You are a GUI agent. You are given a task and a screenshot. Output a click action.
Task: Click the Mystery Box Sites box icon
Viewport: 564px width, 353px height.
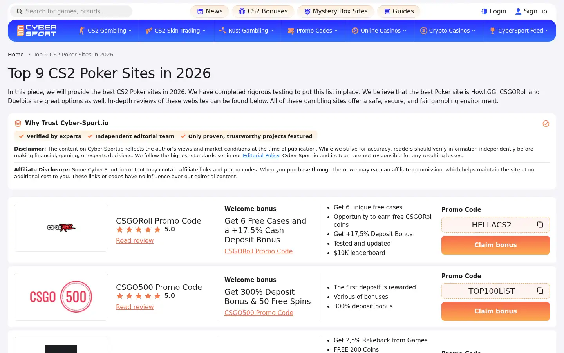click(307, 11)
